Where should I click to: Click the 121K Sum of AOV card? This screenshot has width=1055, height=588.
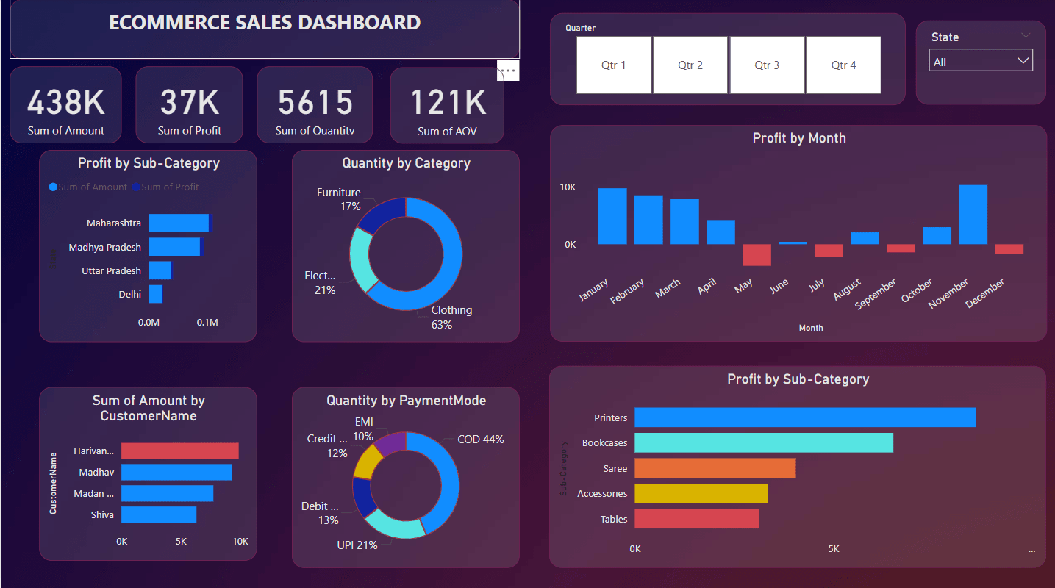coord(447,105)
